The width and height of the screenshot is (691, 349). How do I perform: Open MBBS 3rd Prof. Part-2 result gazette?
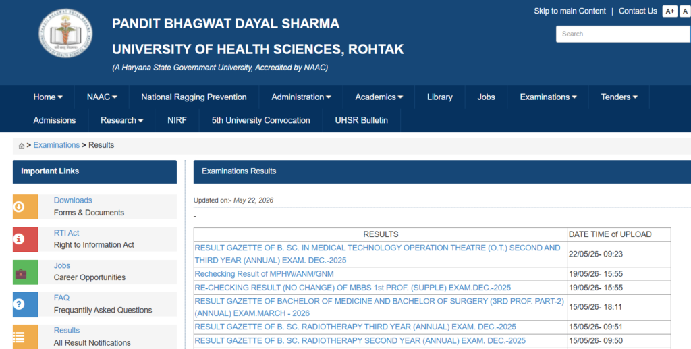pos(379,307)
